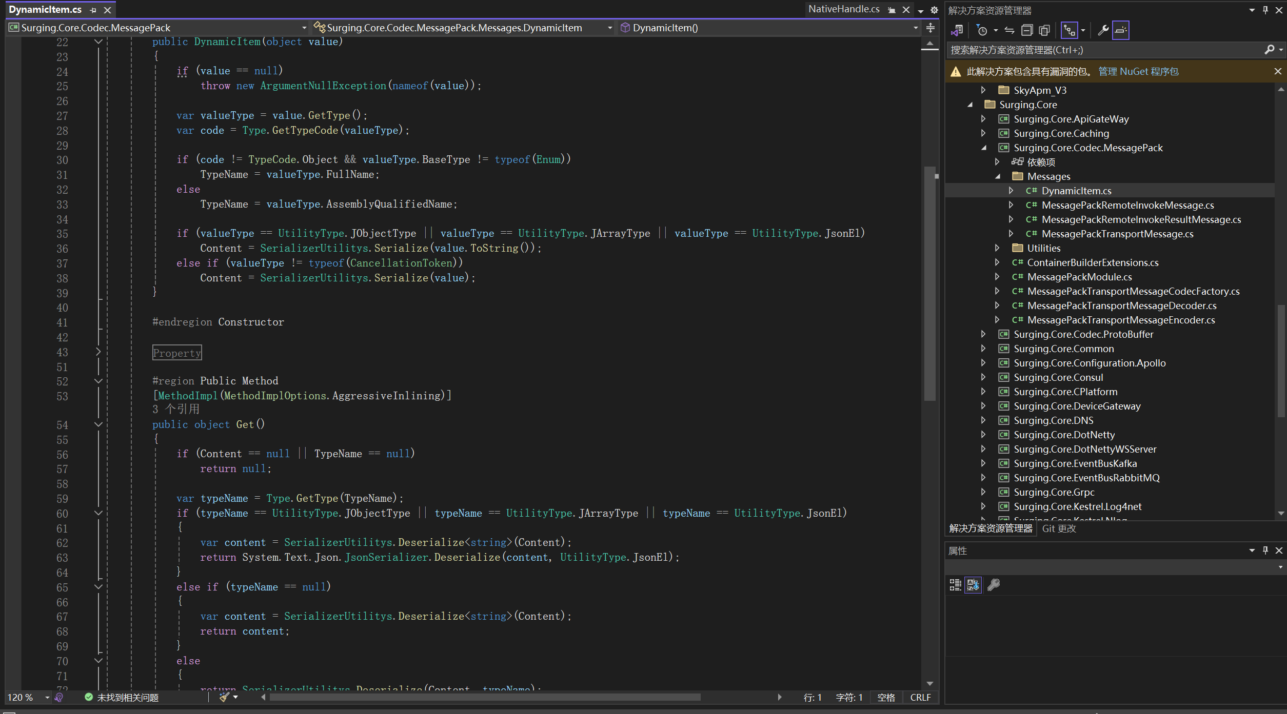Screen dimensions: 1287x714
Task: Click the Solution Explorer search box
Action: click(1103, 50)
